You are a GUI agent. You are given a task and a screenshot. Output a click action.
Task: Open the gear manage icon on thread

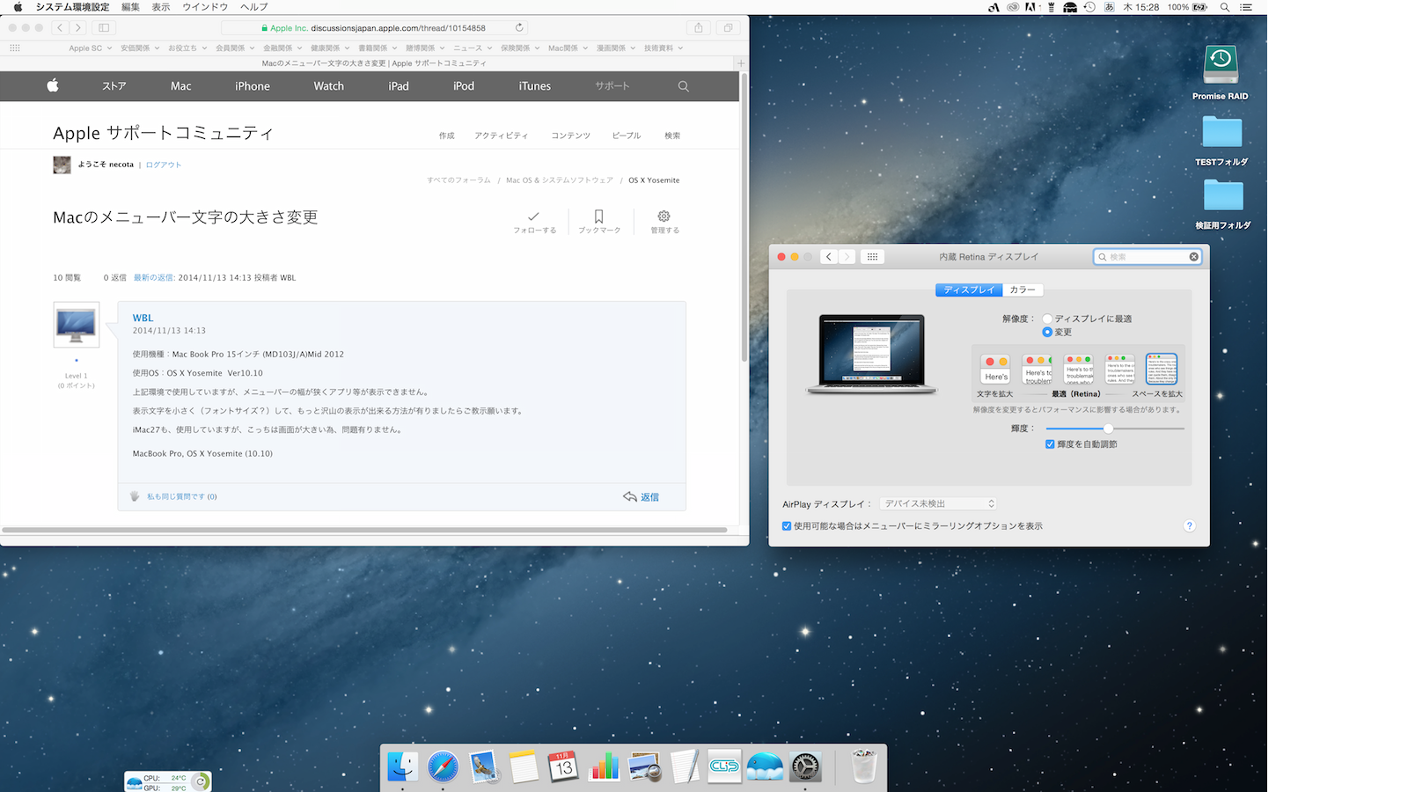click(664, 216)
